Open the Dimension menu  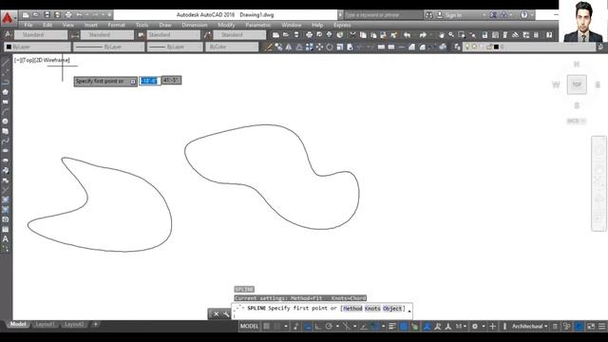[195, 25]
